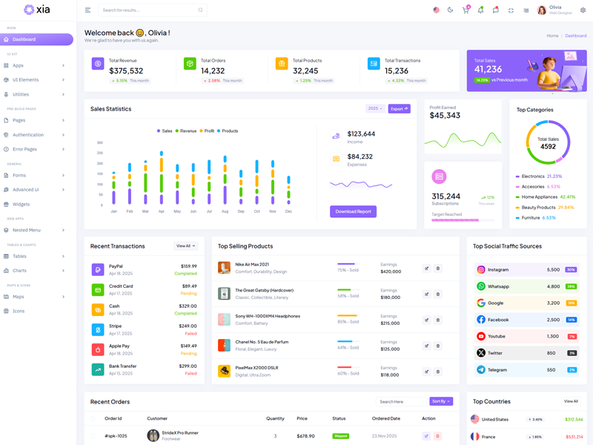Expand the View All dropdown in Recent Transactions

pyautogui.click(x=185, y=246)
